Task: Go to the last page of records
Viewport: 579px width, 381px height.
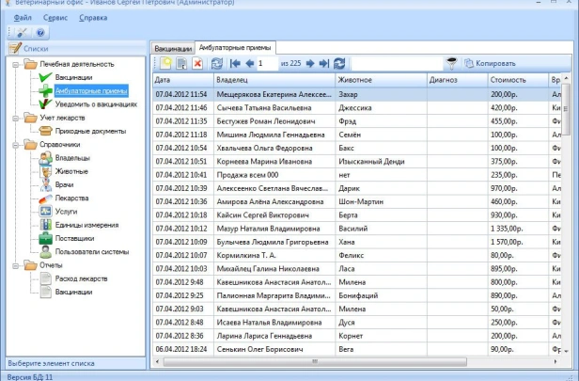Action: click(x=323, y=63)
